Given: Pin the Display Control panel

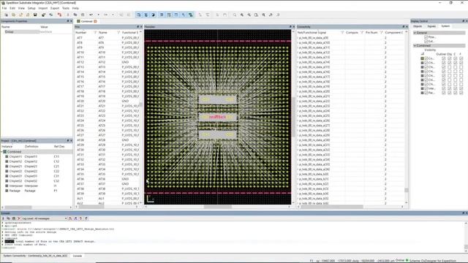Looking at the screenshot, I should click(x=463, y=21).
